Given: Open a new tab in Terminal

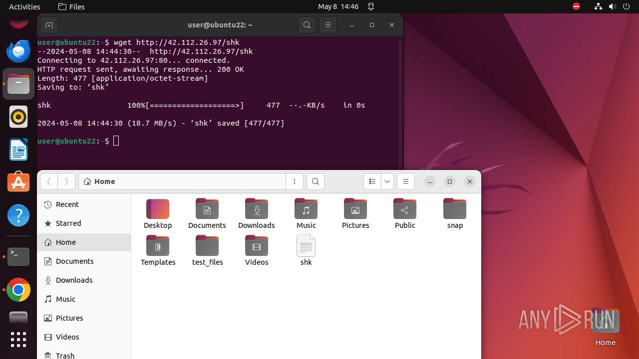Looking at the screenshot, I should pos(49,25).
